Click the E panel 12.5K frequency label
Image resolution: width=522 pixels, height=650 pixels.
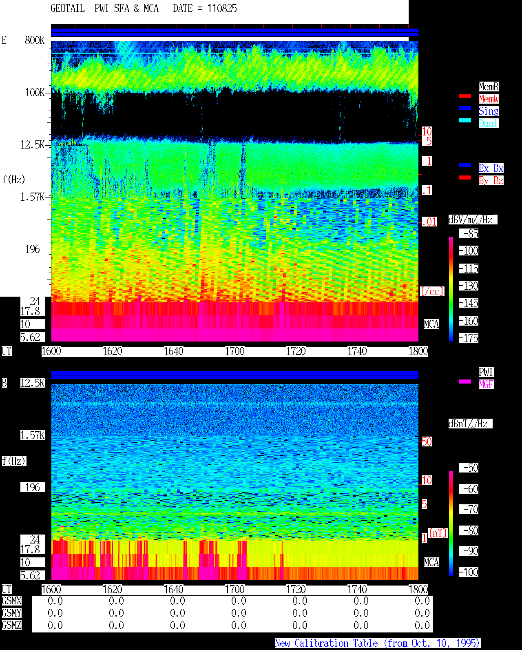coord(33,144)
